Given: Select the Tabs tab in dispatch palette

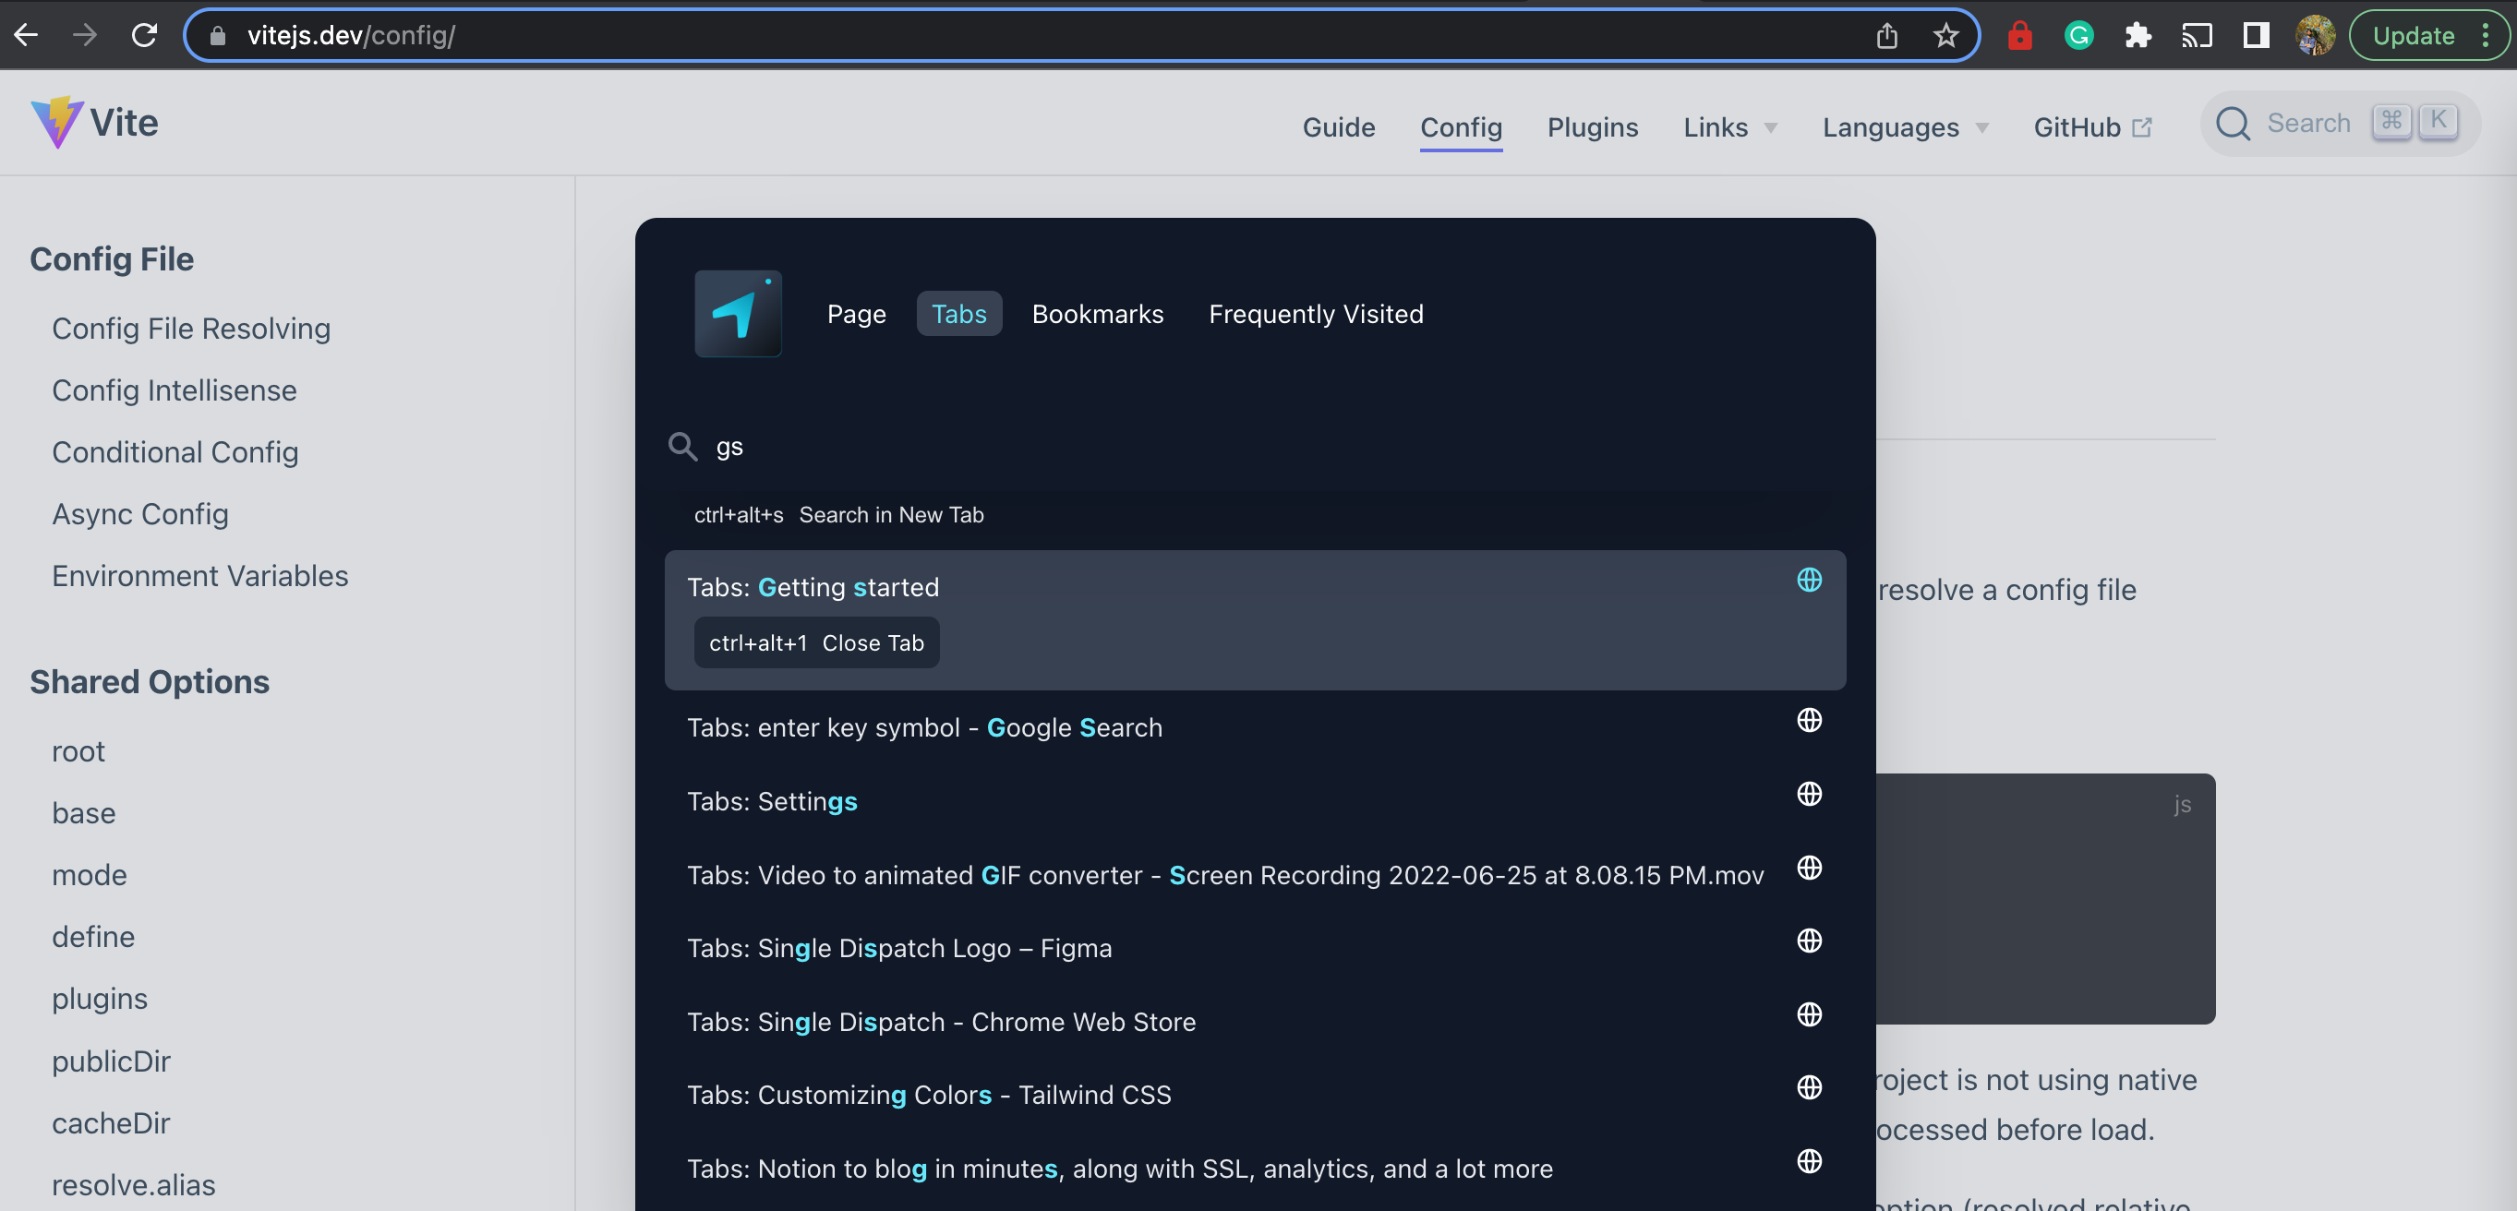Looking at the screenshot, I should point(958,314).
